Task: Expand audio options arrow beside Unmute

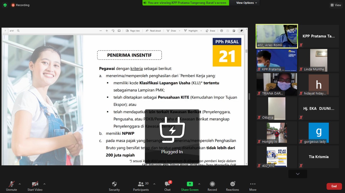Action: click(20, 184)
